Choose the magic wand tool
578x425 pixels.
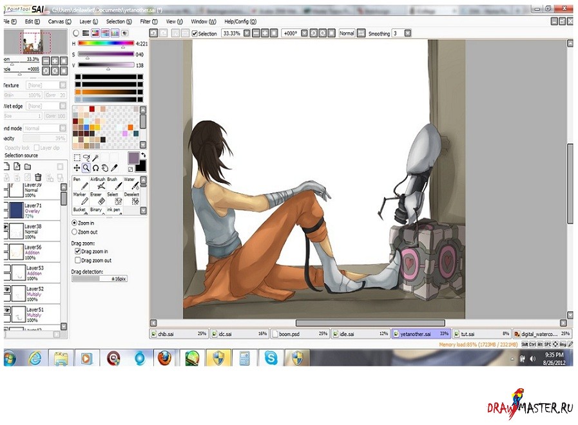coord(95,158)
